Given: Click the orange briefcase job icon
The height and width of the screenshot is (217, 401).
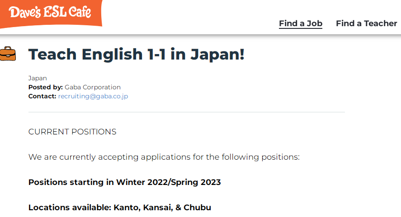Looking at the screenshot, I should (x=7, y=54).
